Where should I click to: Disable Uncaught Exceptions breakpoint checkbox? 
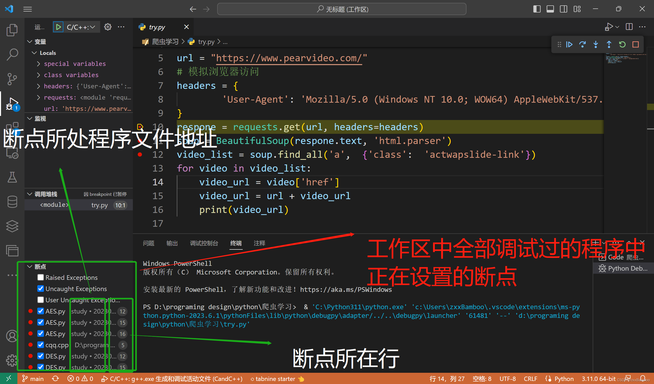pyautogui.click(x=40, y=289)
